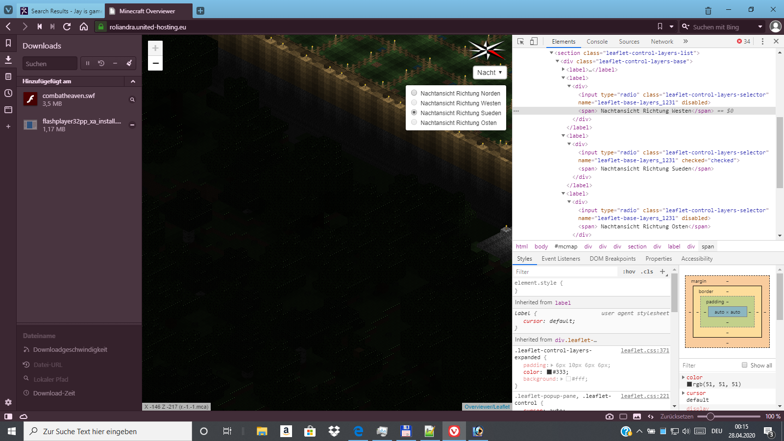Open page actions code icon in status bar
This screenshot has height=441, width=784.
(651, 416)
